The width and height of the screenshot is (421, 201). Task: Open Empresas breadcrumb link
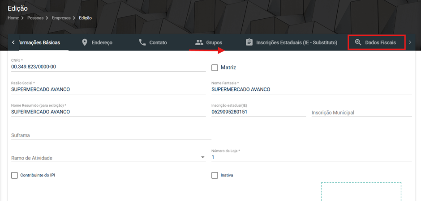tap(61, 18)
